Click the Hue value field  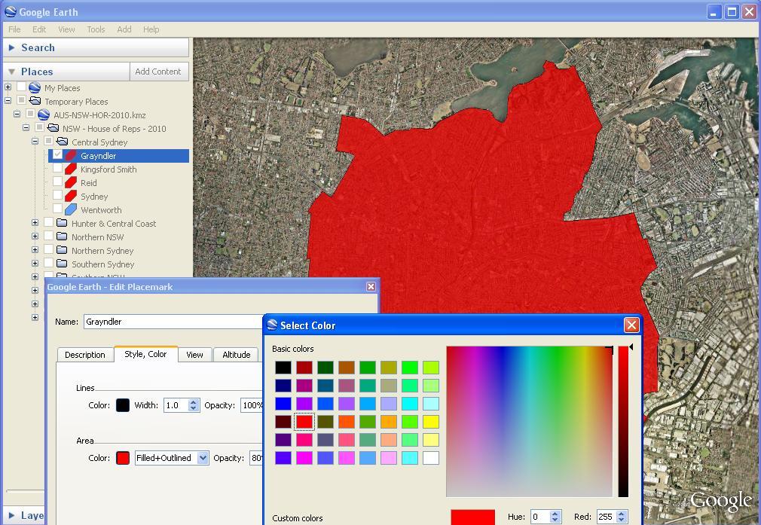[x=542, y=517]
